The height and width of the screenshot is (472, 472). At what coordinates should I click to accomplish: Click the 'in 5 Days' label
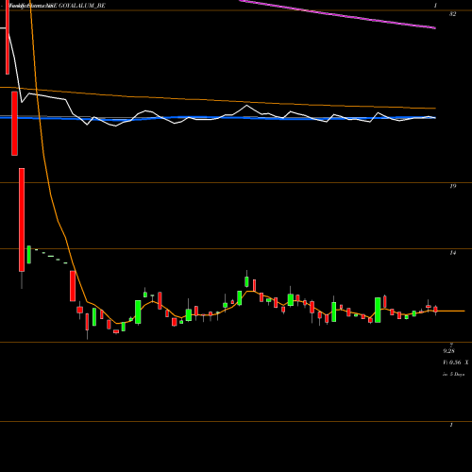point(453,375)
